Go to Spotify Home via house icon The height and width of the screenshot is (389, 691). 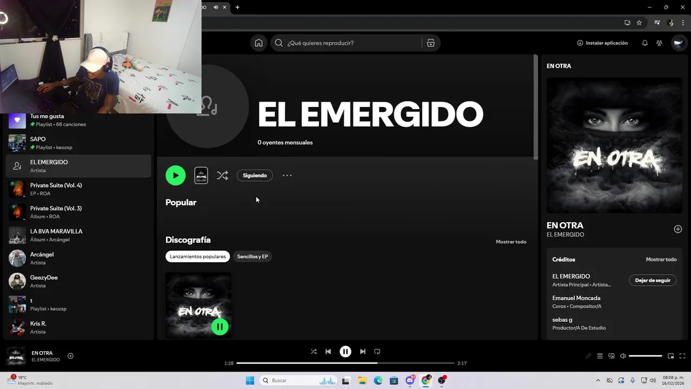pos(259,43)
